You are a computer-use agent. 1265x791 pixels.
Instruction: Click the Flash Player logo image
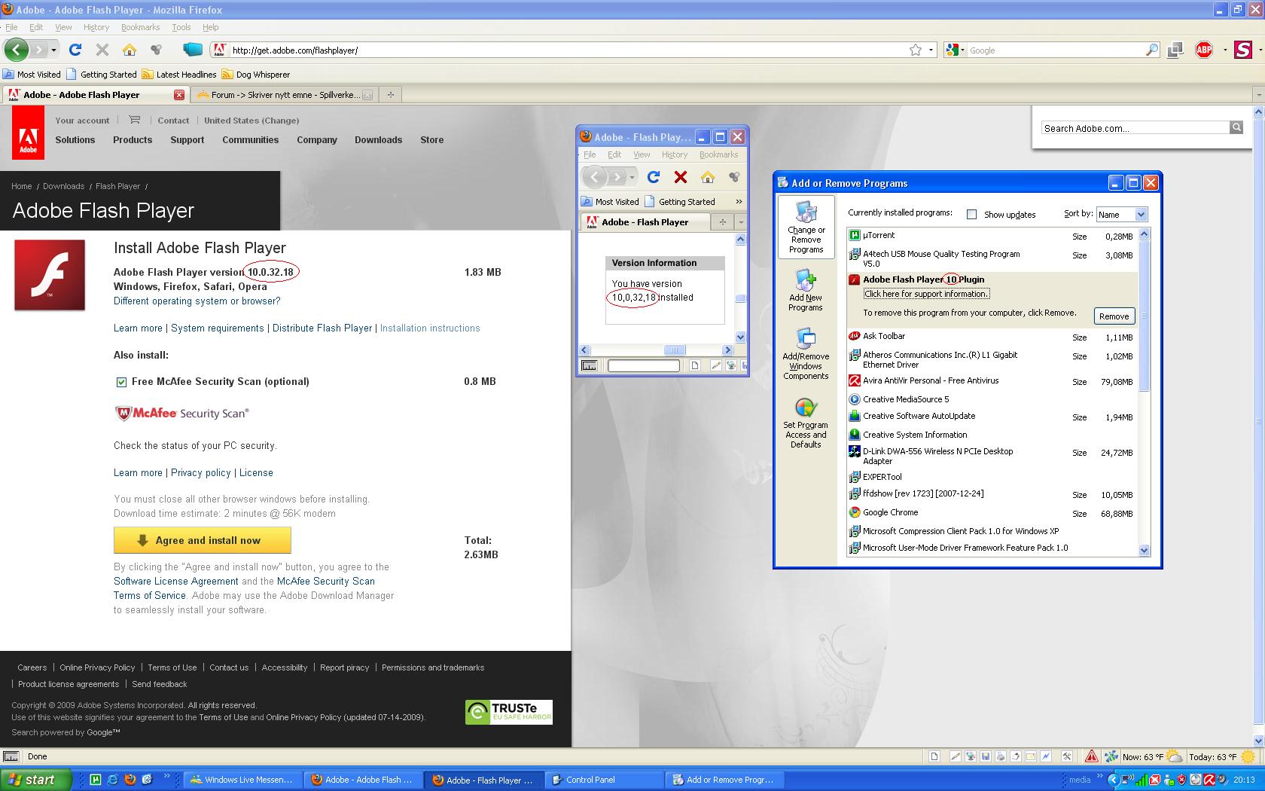(x=50, y=275)
